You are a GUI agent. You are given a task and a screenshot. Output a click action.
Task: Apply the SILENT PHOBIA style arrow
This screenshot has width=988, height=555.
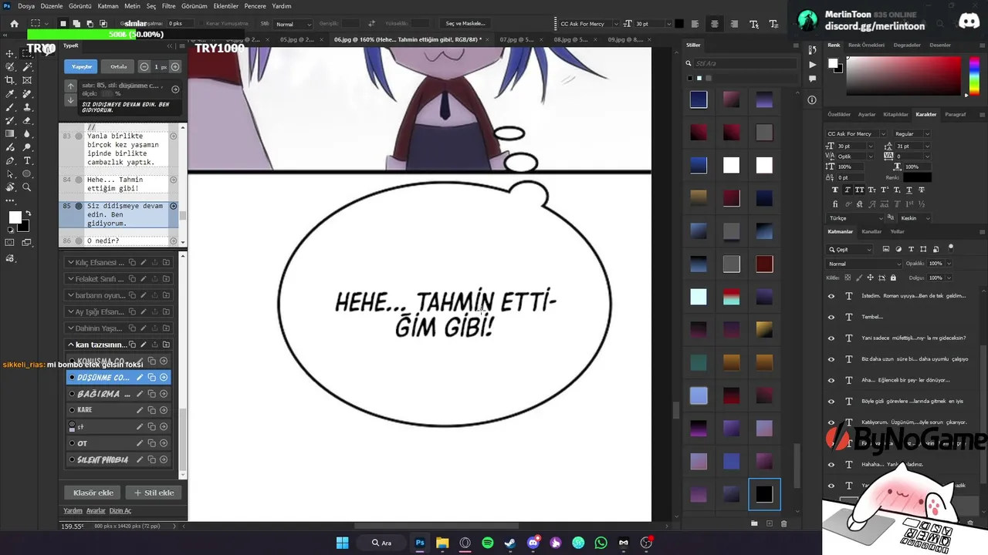[x=164, y=460]
